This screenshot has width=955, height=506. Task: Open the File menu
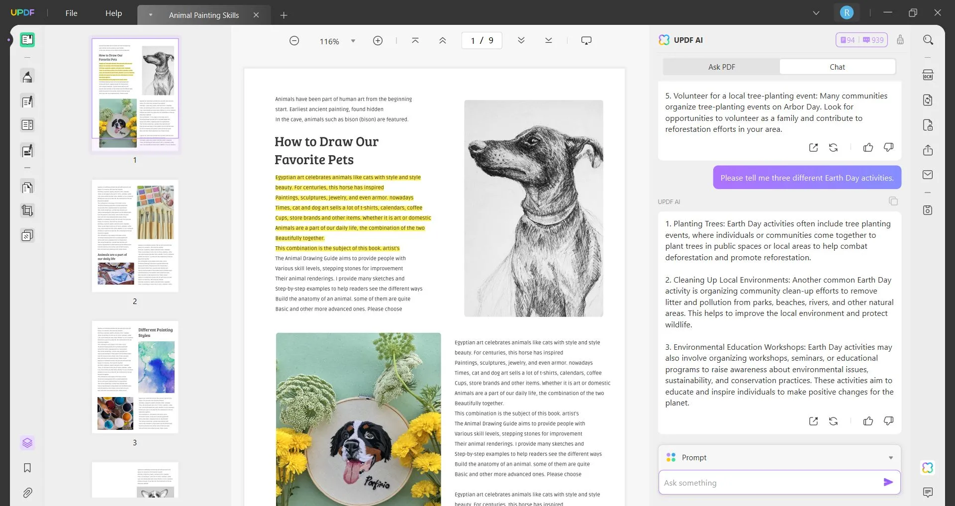click(x=71, y=13)
